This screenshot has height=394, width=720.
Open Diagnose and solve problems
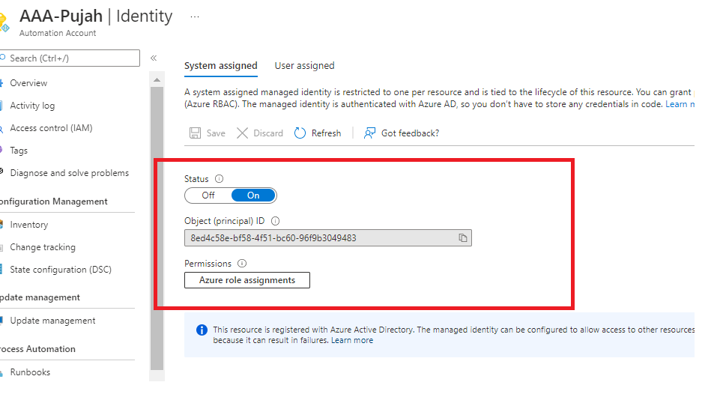68,173
